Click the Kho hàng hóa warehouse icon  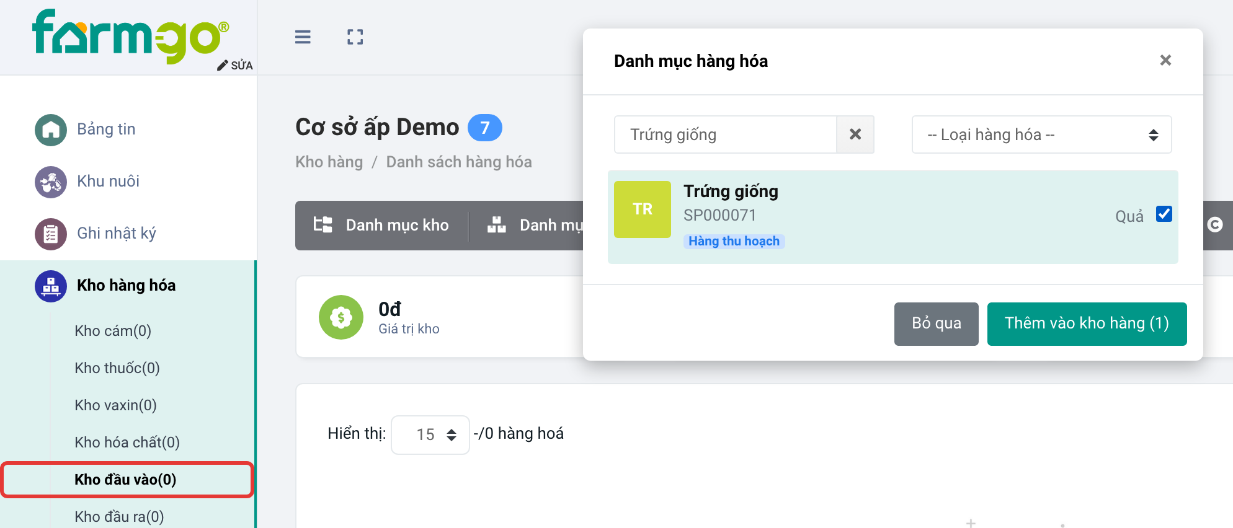coord(51,286)
